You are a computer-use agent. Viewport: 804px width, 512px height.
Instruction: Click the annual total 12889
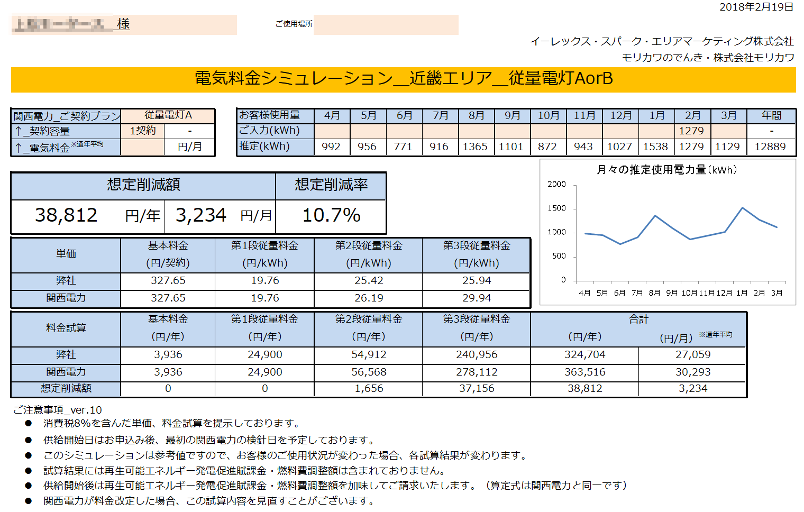(x=771, y=147)
